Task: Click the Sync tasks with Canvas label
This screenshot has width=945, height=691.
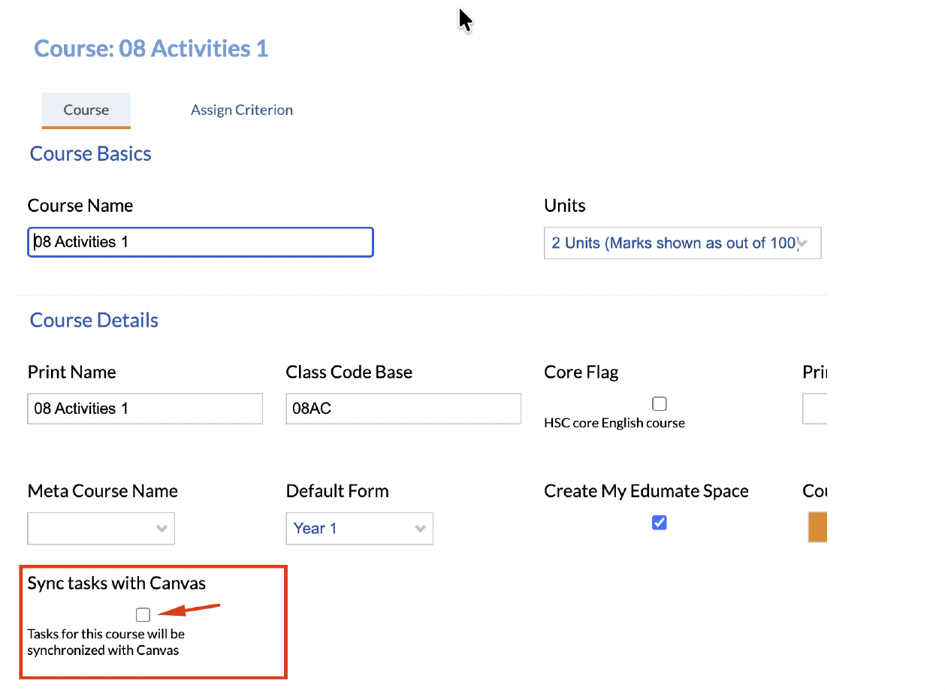Action: tap(116, 583)
